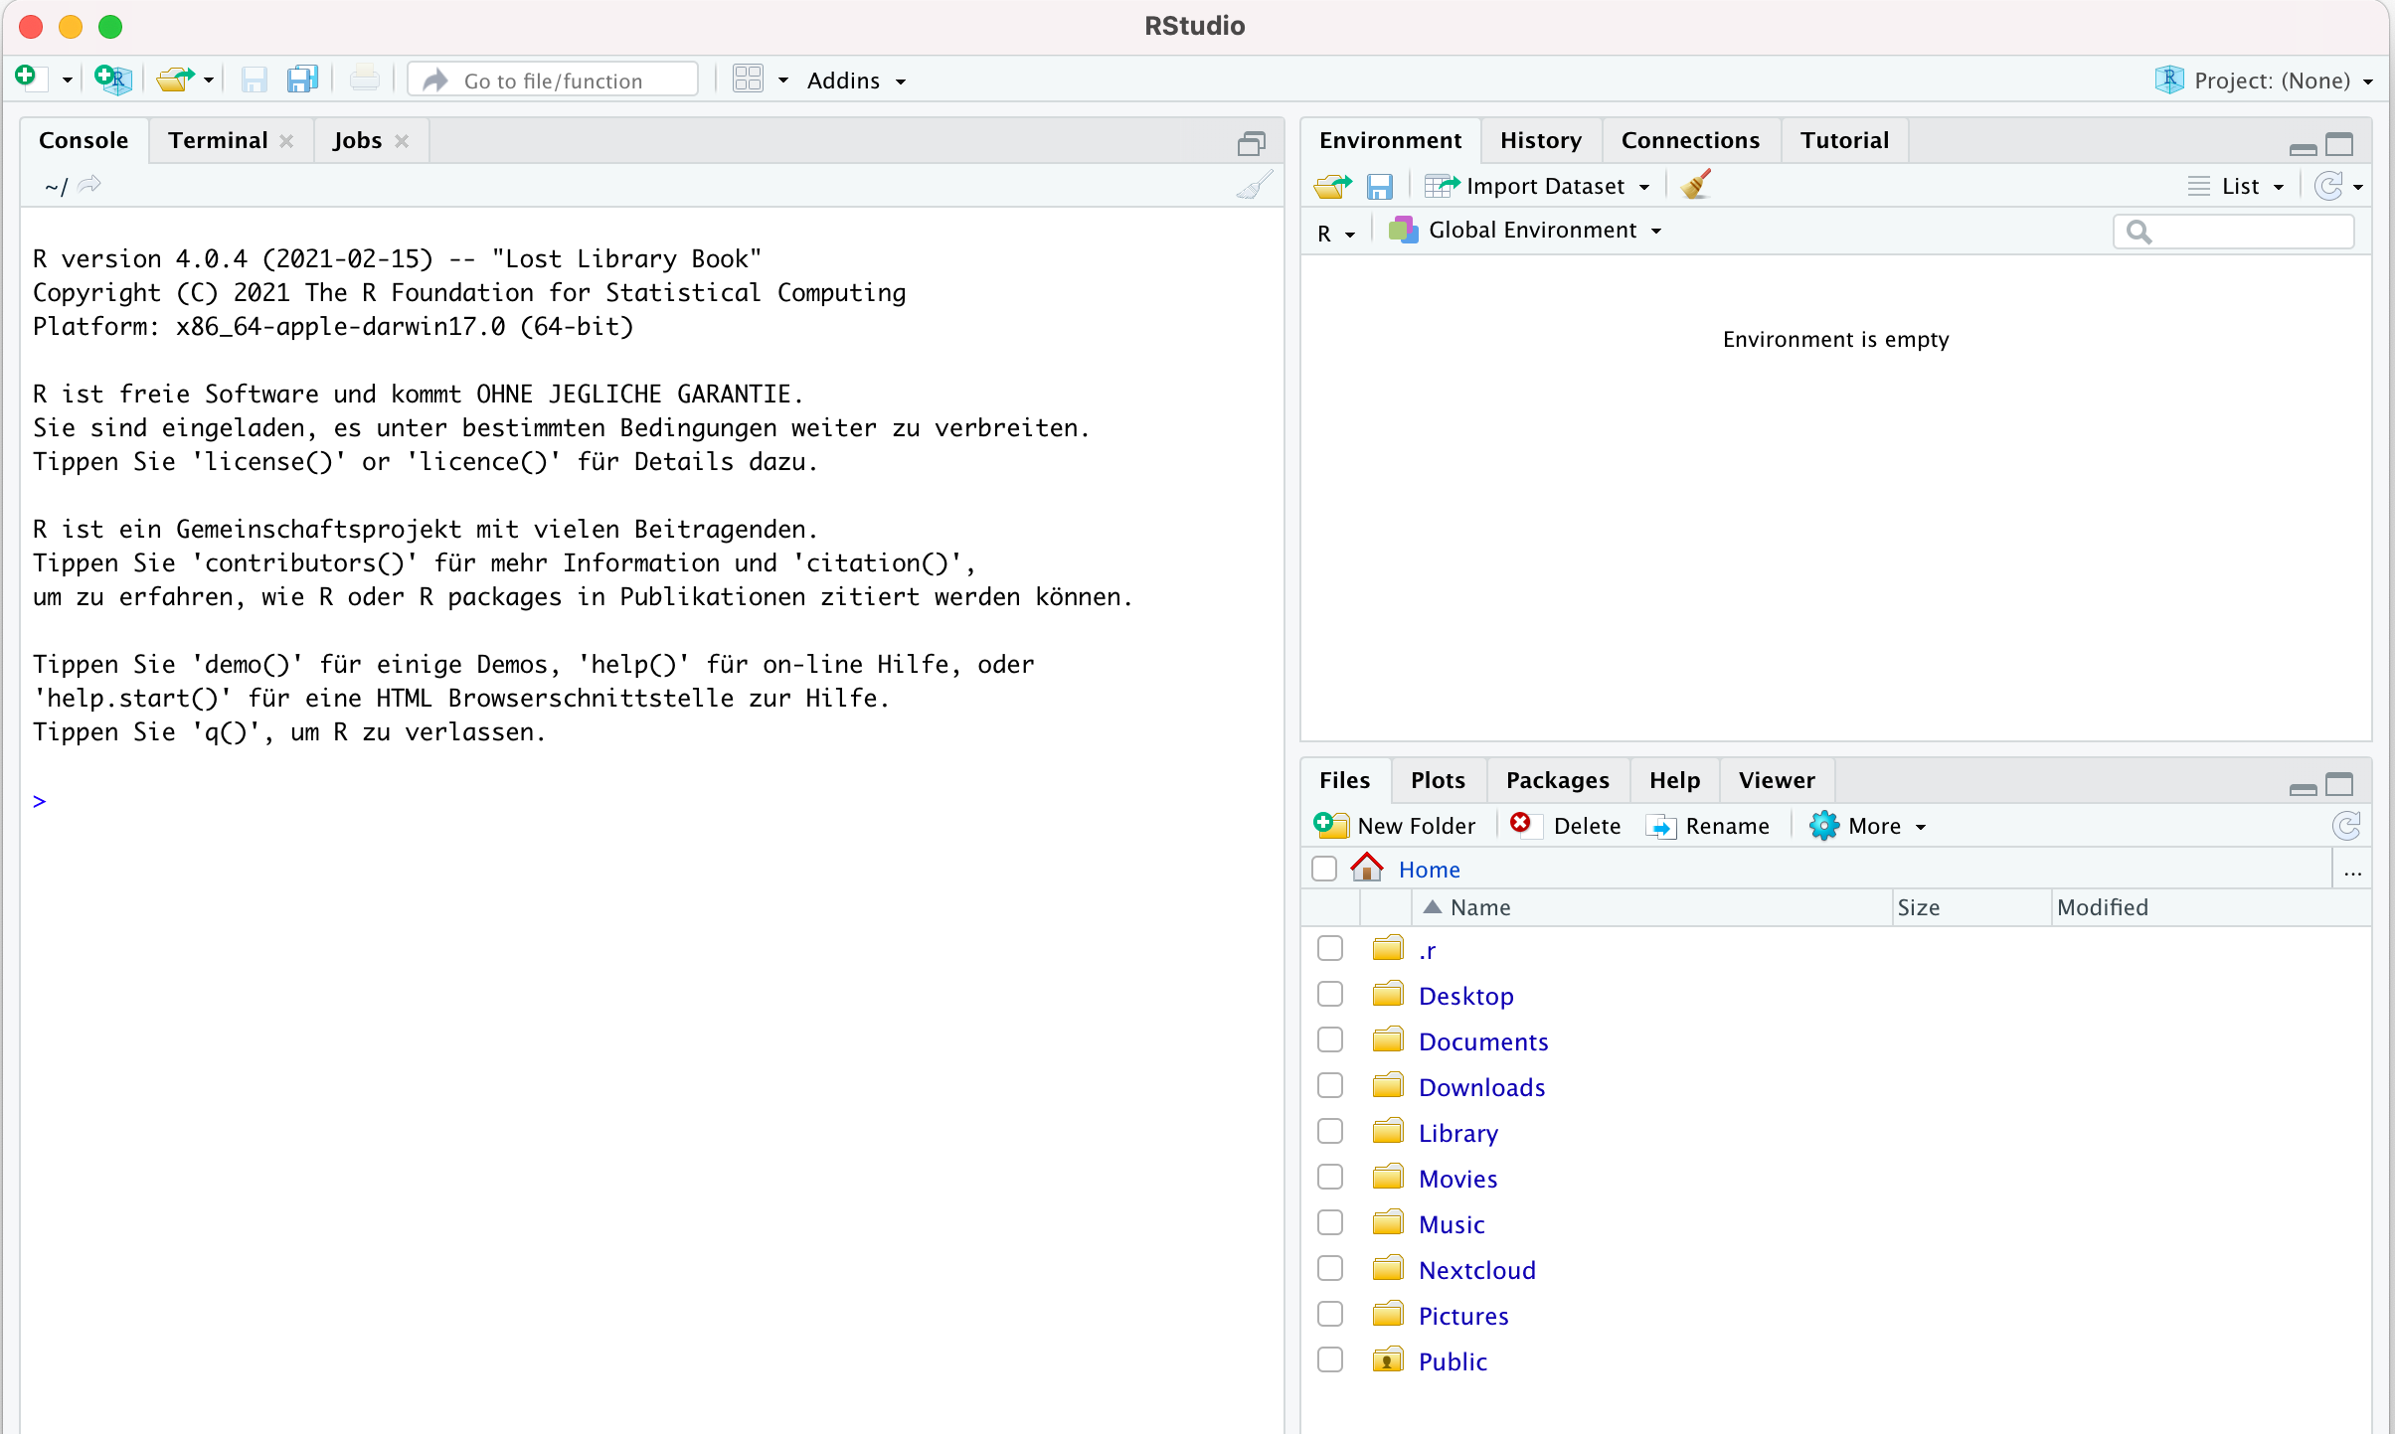Click the Create a project icon
The width and height of the screenshot is (2395, 1434).
click(x=112, y=79)
